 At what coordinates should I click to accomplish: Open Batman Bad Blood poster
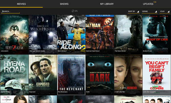pos(100,35)
